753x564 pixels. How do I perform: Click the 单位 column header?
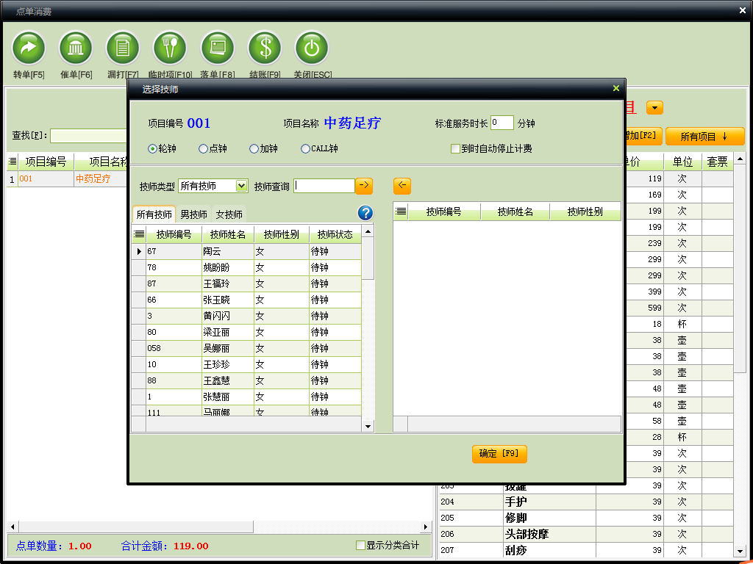(682, 162)
